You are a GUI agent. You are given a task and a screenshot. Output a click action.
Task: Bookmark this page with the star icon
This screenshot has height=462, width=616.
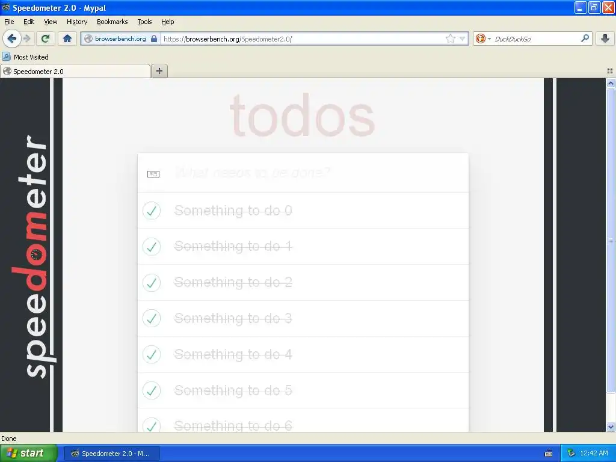[450, 38]
